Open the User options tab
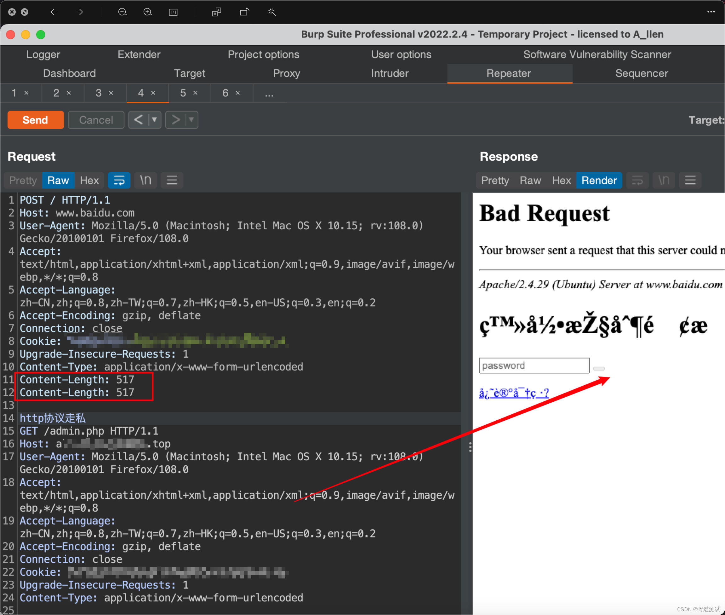This screenshot has width=725, height=615. click(x=401, y=55)
